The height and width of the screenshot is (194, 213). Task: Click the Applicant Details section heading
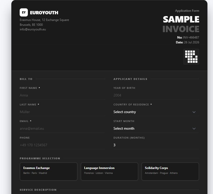coord(130,79)
